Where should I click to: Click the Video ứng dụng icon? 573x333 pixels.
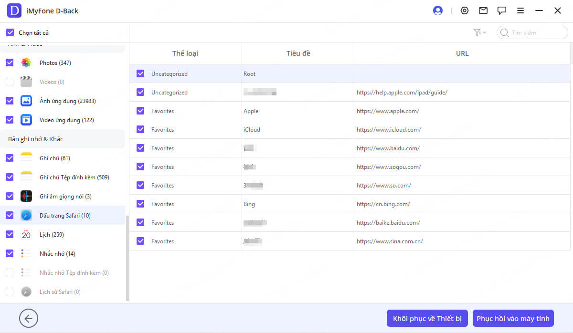coord(26,120)
